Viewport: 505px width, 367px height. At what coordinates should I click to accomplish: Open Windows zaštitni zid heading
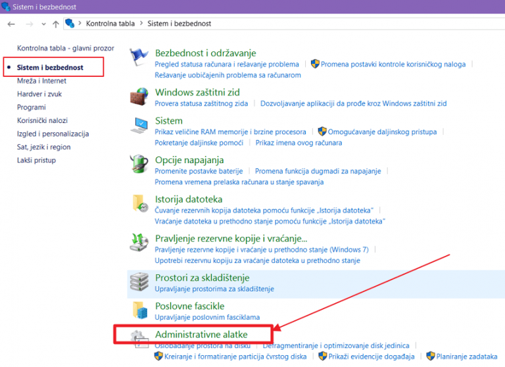[197, 92]
